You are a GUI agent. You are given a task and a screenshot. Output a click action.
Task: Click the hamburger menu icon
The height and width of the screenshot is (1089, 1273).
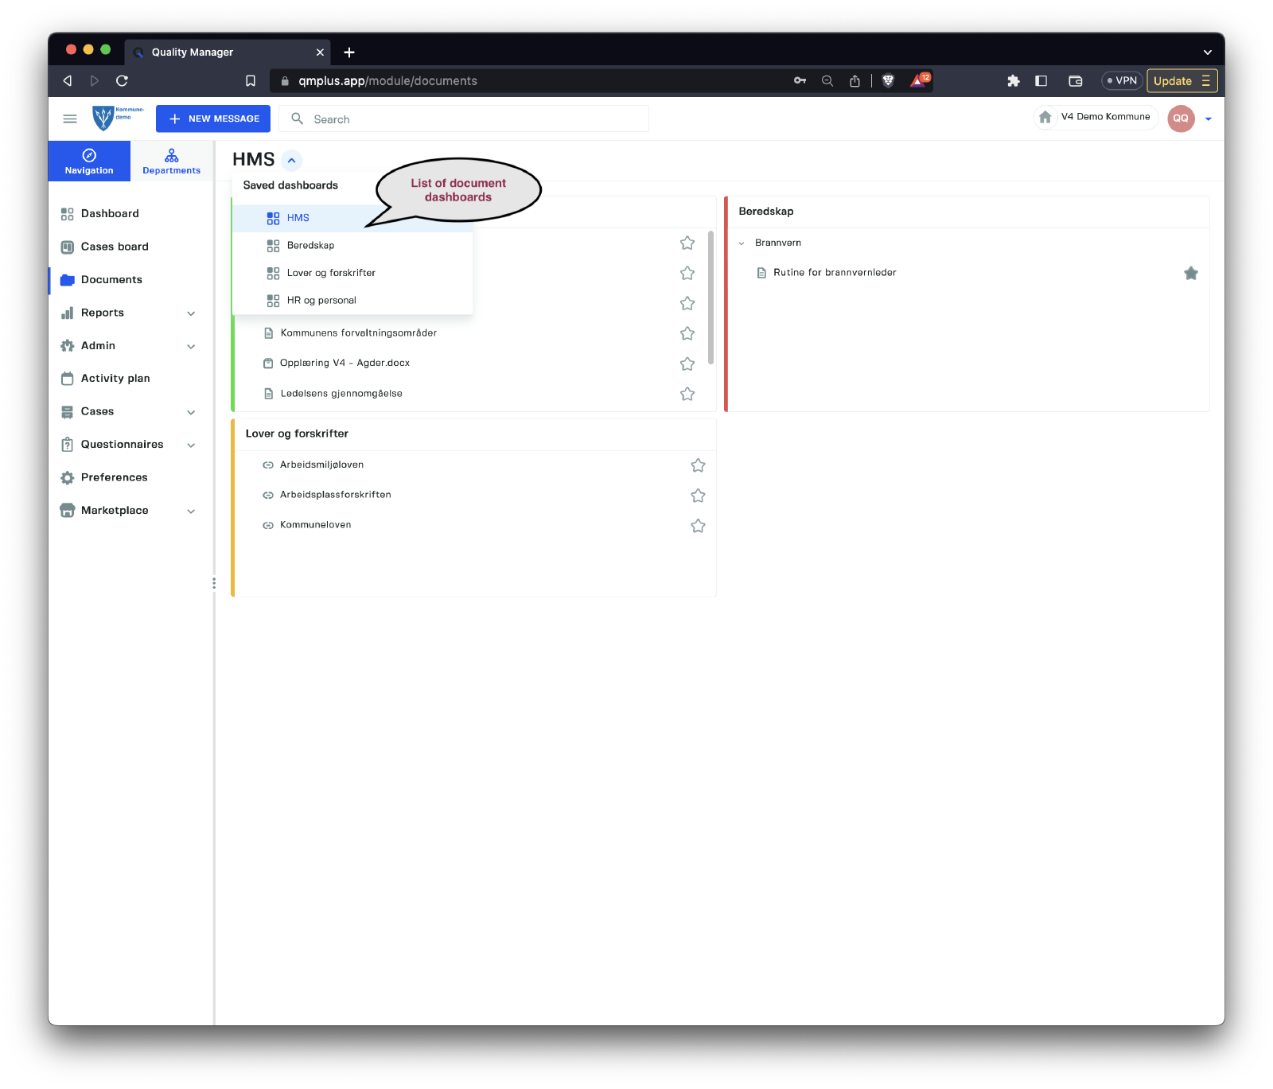coord(70,119)
